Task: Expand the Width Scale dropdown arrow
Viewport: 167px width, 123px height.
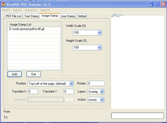Action: [99, 33]
